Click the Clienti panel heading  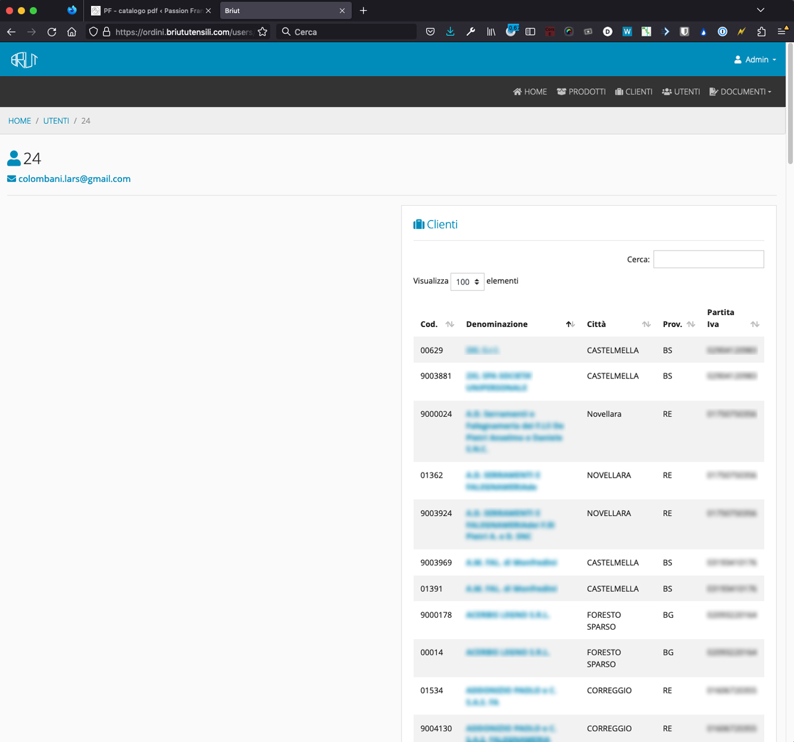click(436, 224)
